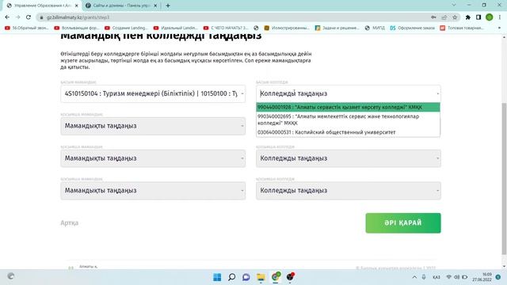Open the green Chrome profile avatar
This screenshot has height=285, width=507.
click(490, 17)
